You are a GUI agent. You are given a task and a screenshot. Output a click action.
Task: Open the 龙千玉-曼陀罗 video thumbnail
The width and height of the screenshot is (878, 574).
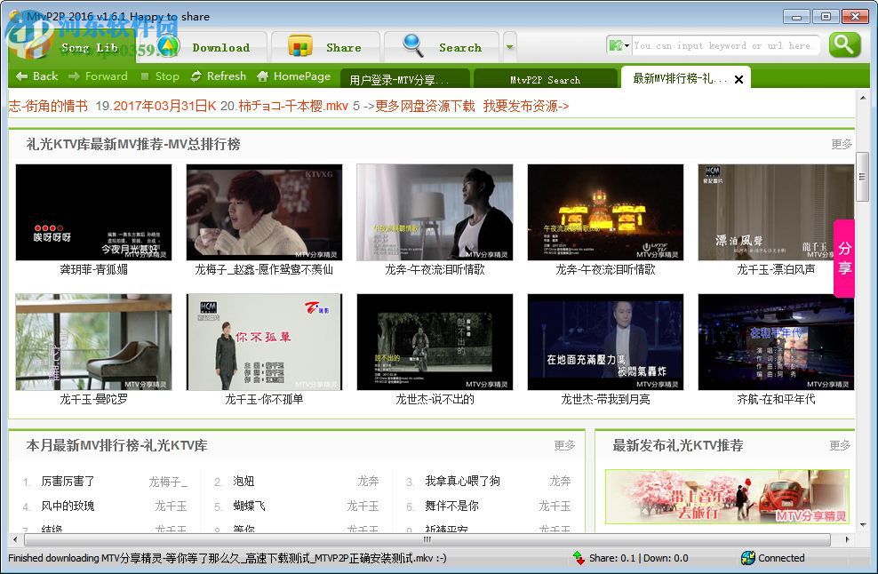tap(93, 341)
